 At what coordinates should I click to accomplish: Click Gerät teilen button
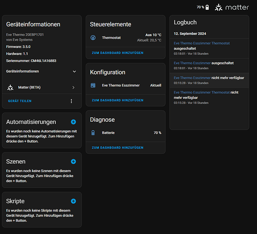[20, 101]
